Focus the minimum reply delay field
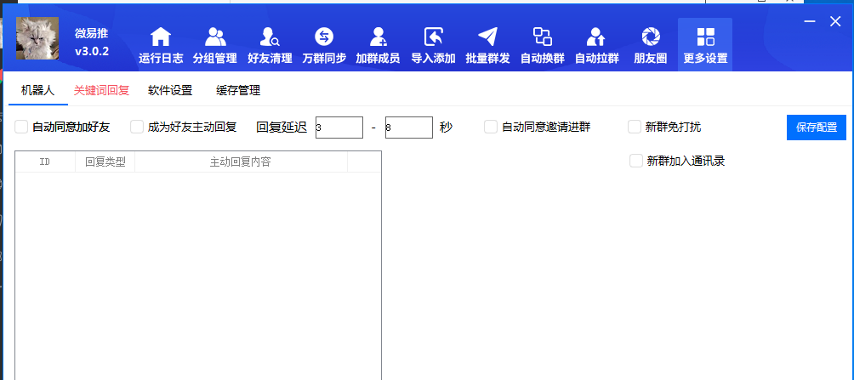The width and height of the screenshot is (854, 380). (x=339, y=128)
